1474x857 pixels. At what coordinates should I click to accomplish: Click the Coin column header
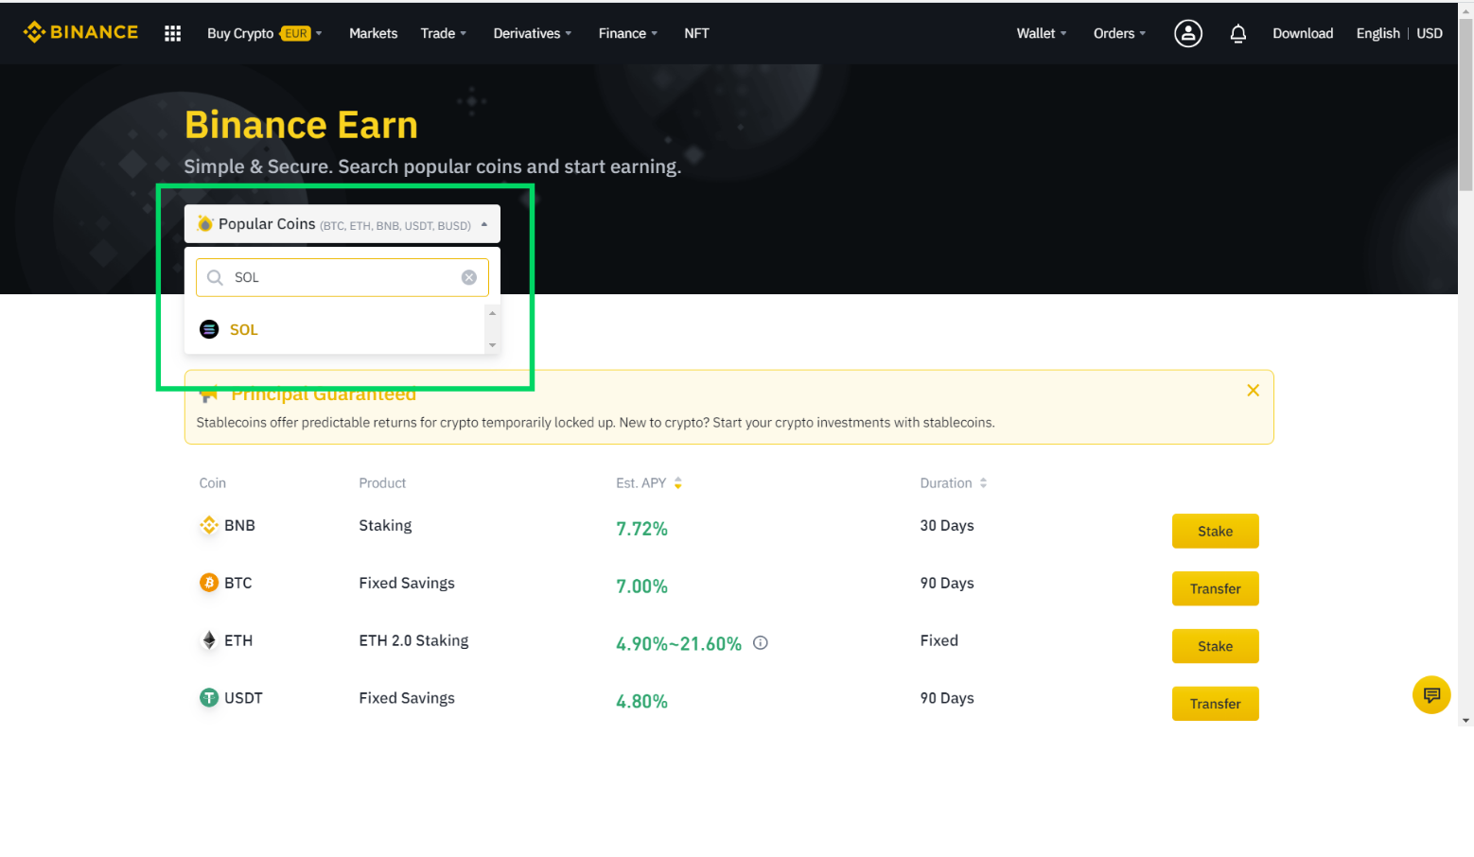coord(212,483)
